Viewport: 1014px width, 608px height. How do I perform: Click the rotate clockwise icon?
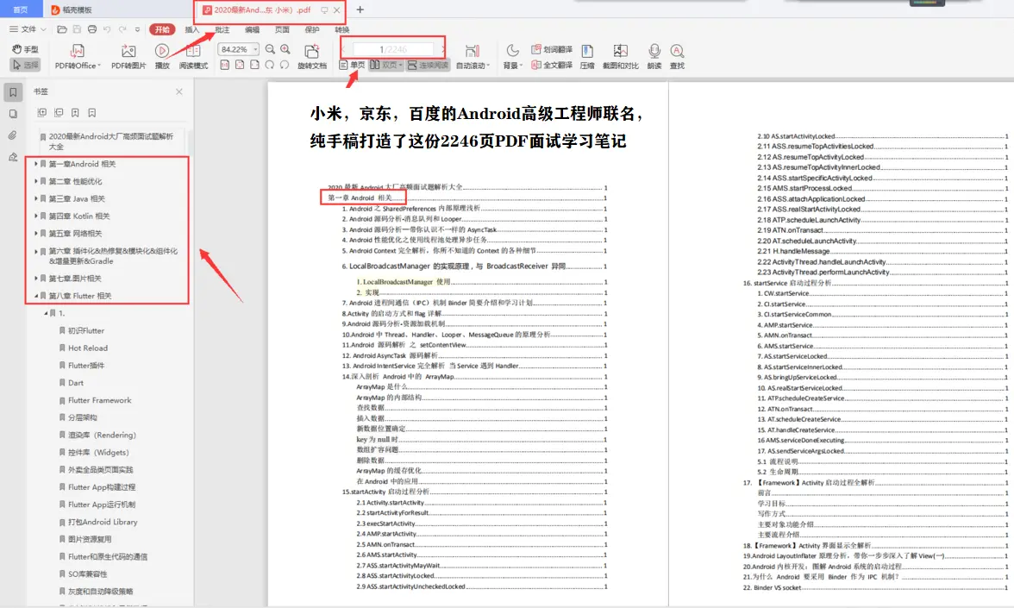270,65
